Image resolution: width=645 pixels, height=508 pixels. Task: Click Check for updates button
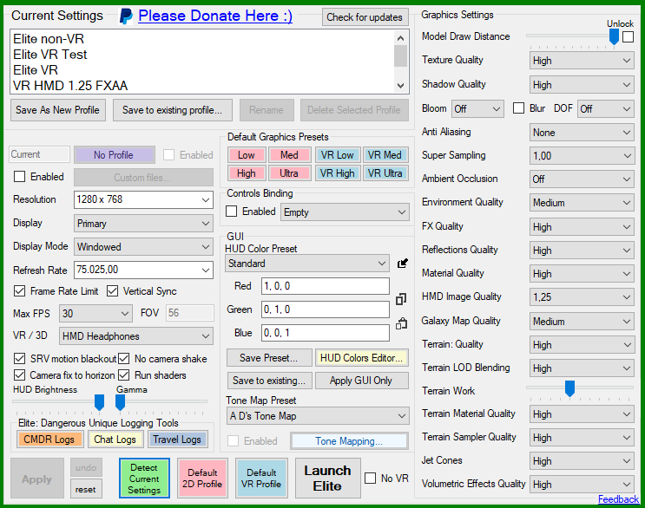[x=365, y=17]
